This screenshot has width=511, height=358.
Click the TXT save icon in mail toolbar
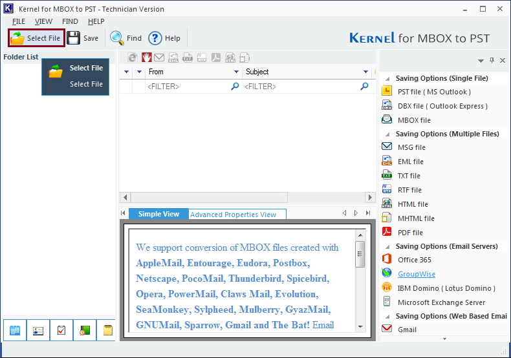click(188, 58)
